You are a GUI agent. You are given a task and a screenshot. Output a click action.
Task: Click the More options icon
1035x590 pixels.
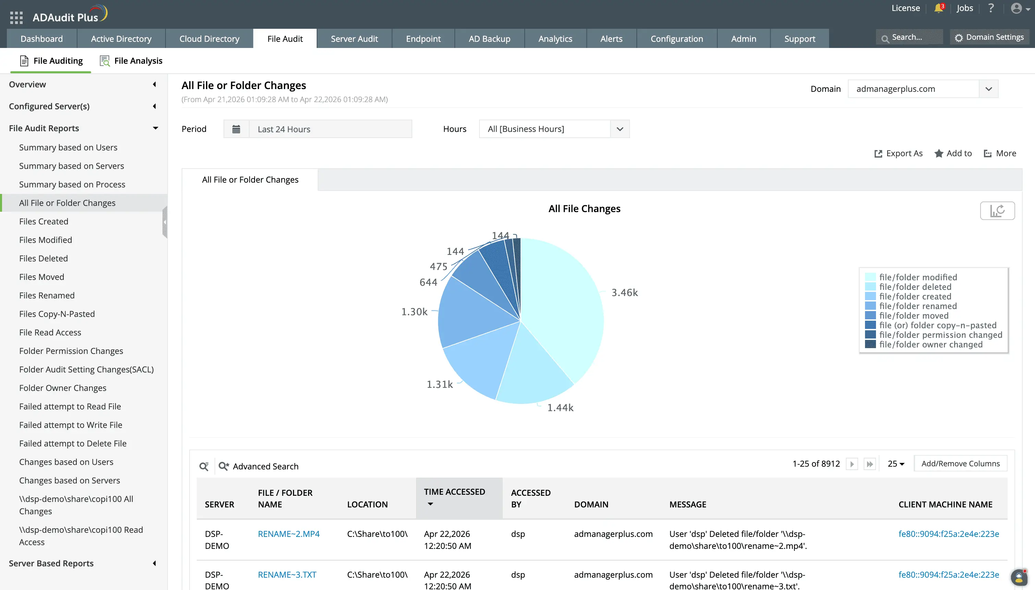pyautogui.click(x=988, y=153)
